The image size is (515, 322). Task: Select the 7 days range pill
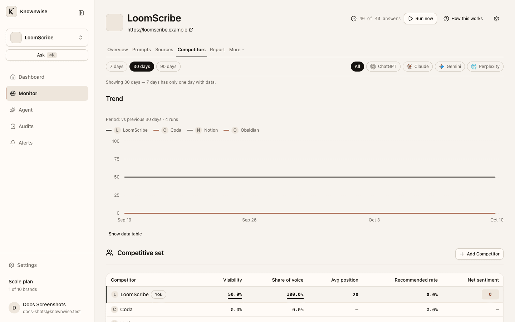point(117,67)
